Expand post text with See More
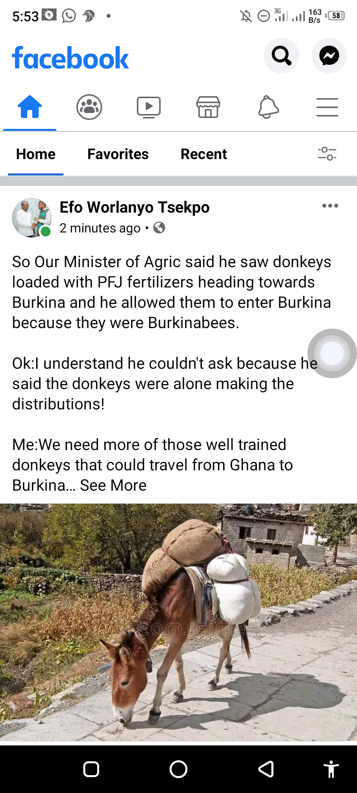Viewport: 357px width, 793px height. coord(113,485)
